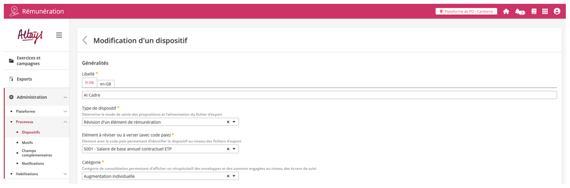Clear the Catégorie selected value
This screenshot has width=570, height=188.
tap(228, 176)
